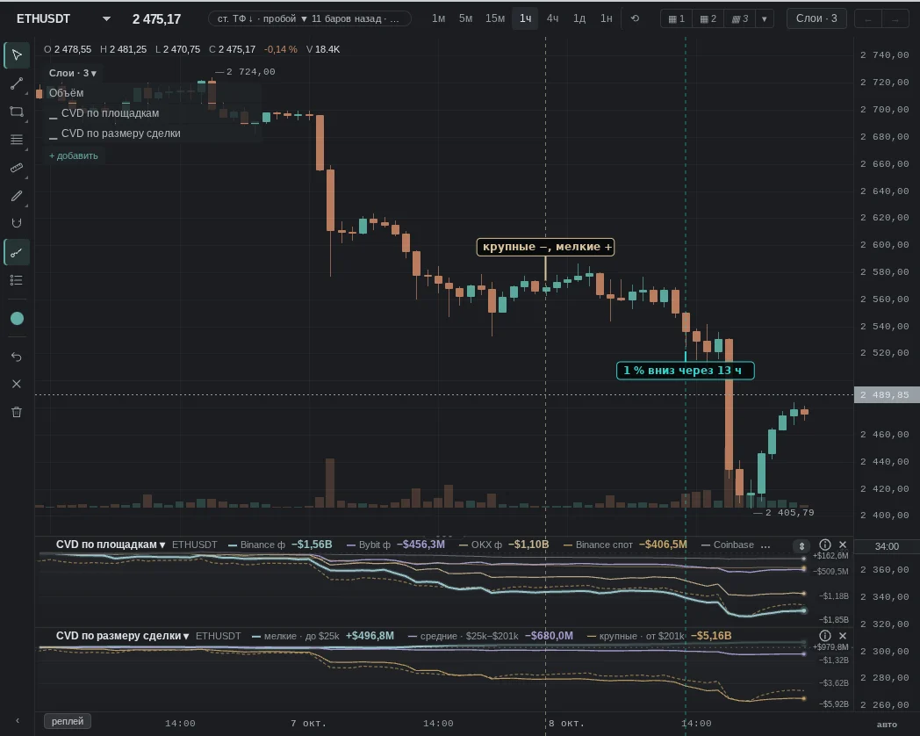
Task: Click the left arrow navigation button
Action: (868, 18)
